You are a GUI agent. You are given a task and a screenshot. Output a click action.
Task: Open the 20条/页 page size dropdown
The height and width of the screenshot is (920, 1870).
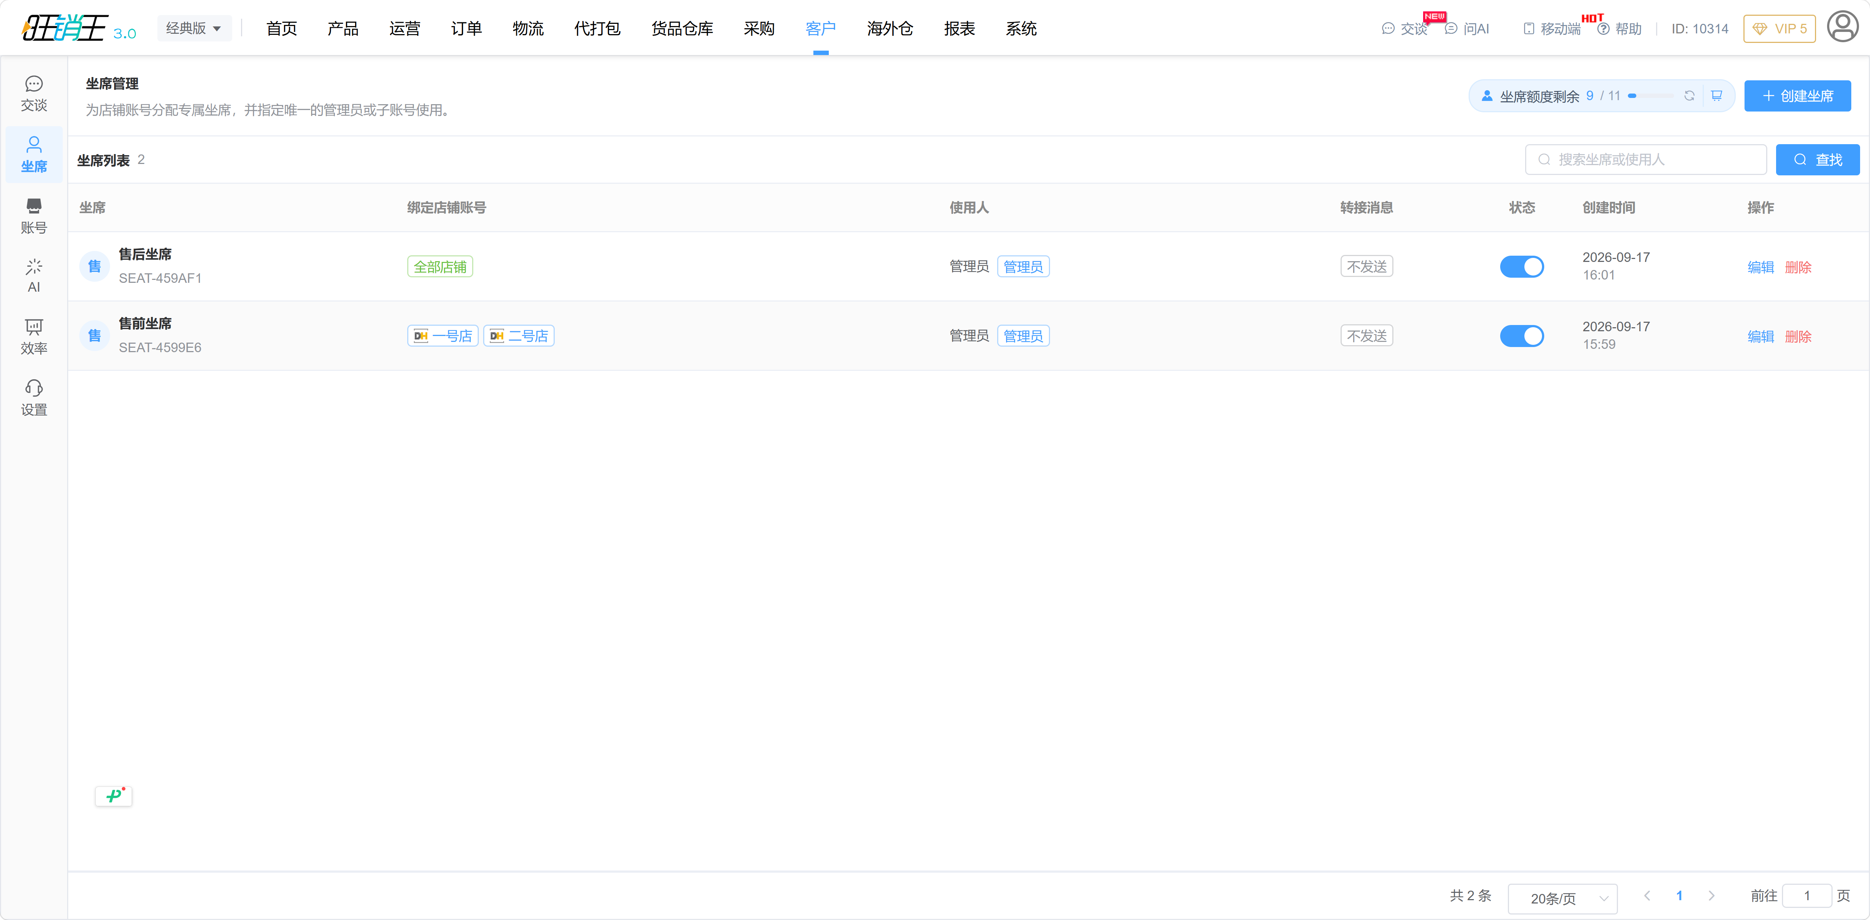(1562, 898)
